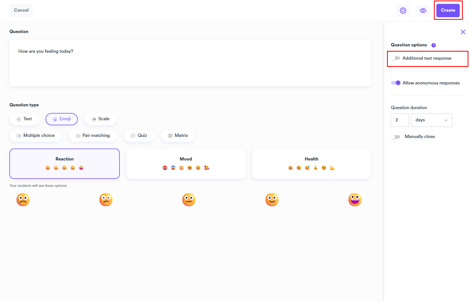Open settings gear icon in header

click(x=403, y=10)
